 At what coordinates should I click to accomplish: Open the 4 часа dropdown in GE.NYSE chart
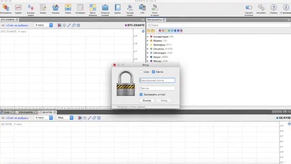tap(44, 118)
